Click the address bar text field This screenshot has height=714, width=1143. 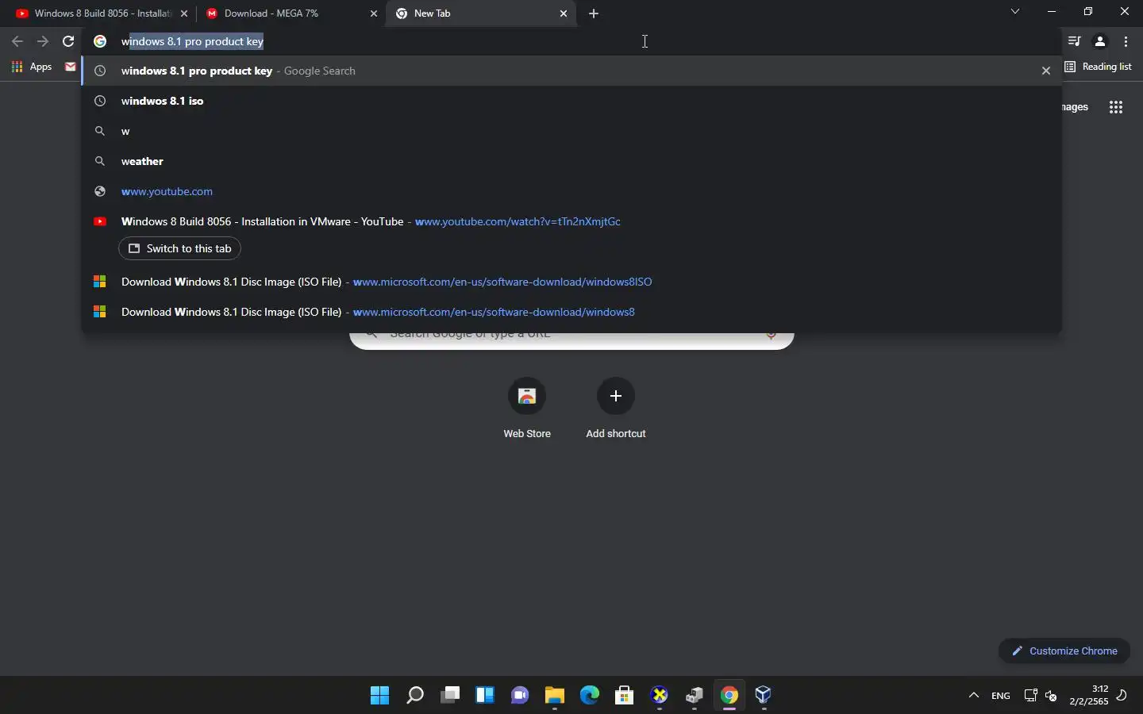[571, 41]
